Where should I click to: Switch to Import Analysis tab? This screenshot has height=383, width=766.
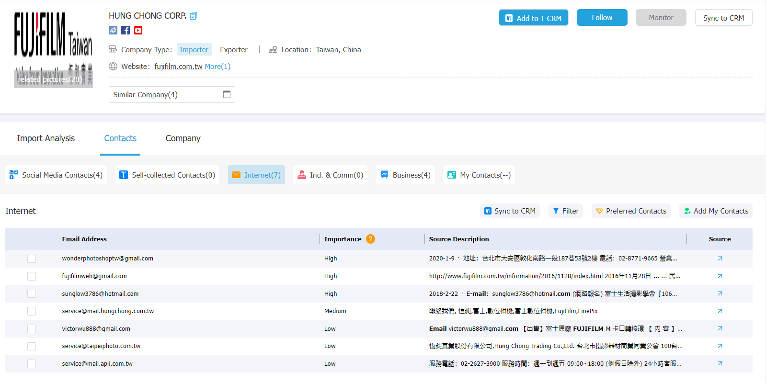click(46, 138)
